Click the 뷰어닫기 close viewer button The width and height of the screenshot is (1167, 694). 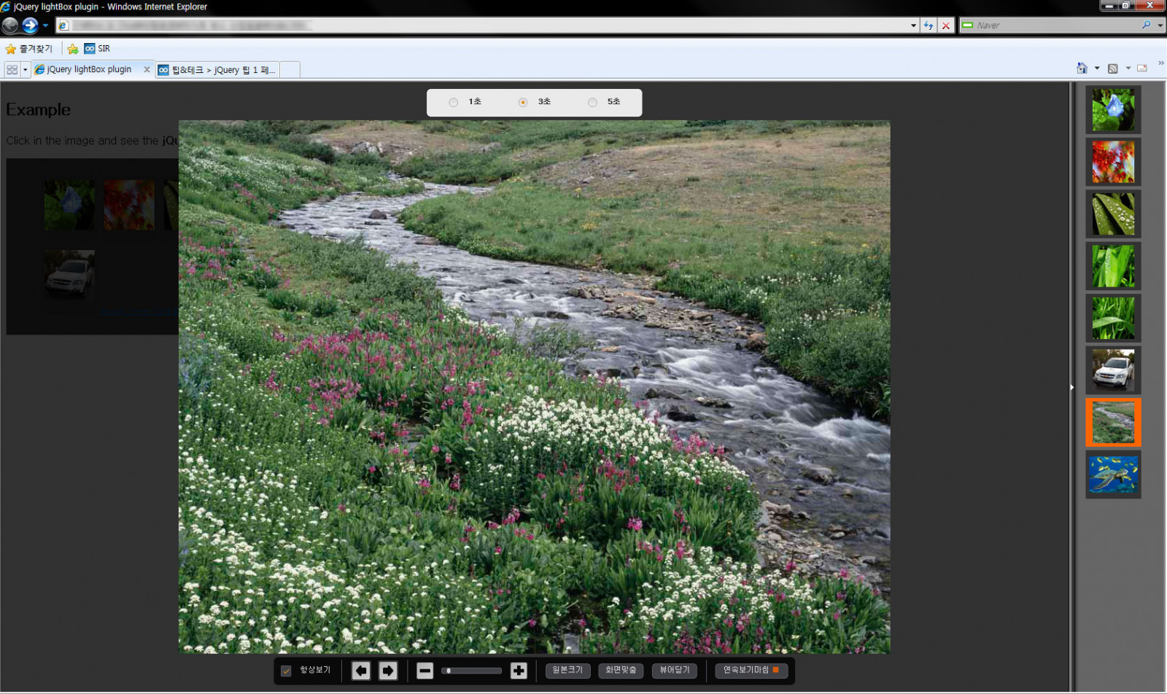(675, 671)
